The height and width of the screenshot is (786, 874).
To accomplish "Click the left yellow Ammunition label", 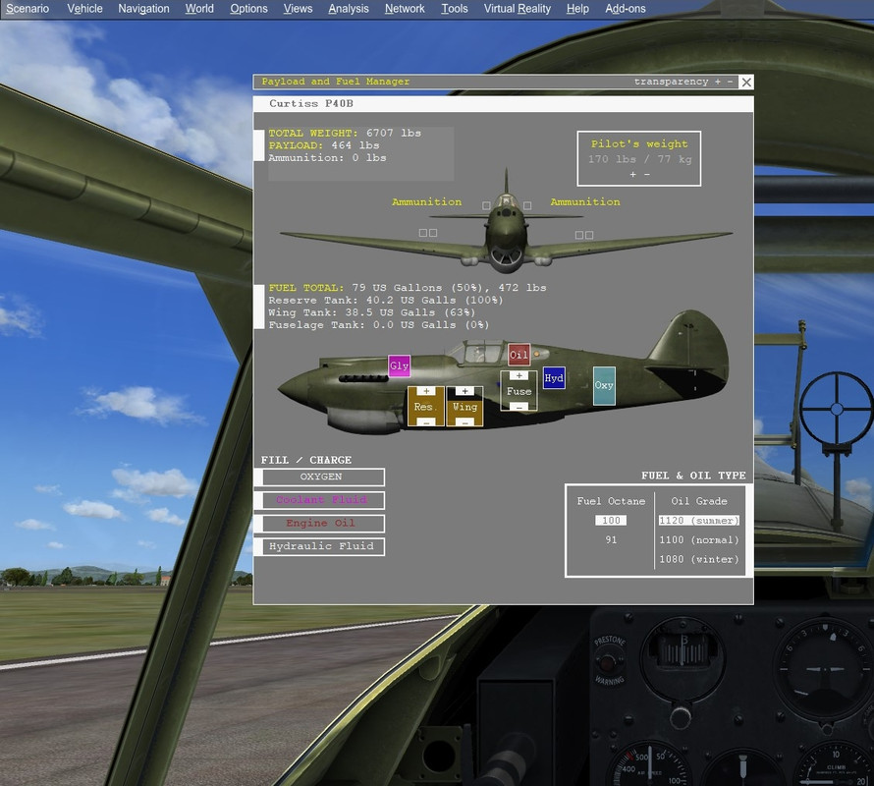I will [426, 201].
